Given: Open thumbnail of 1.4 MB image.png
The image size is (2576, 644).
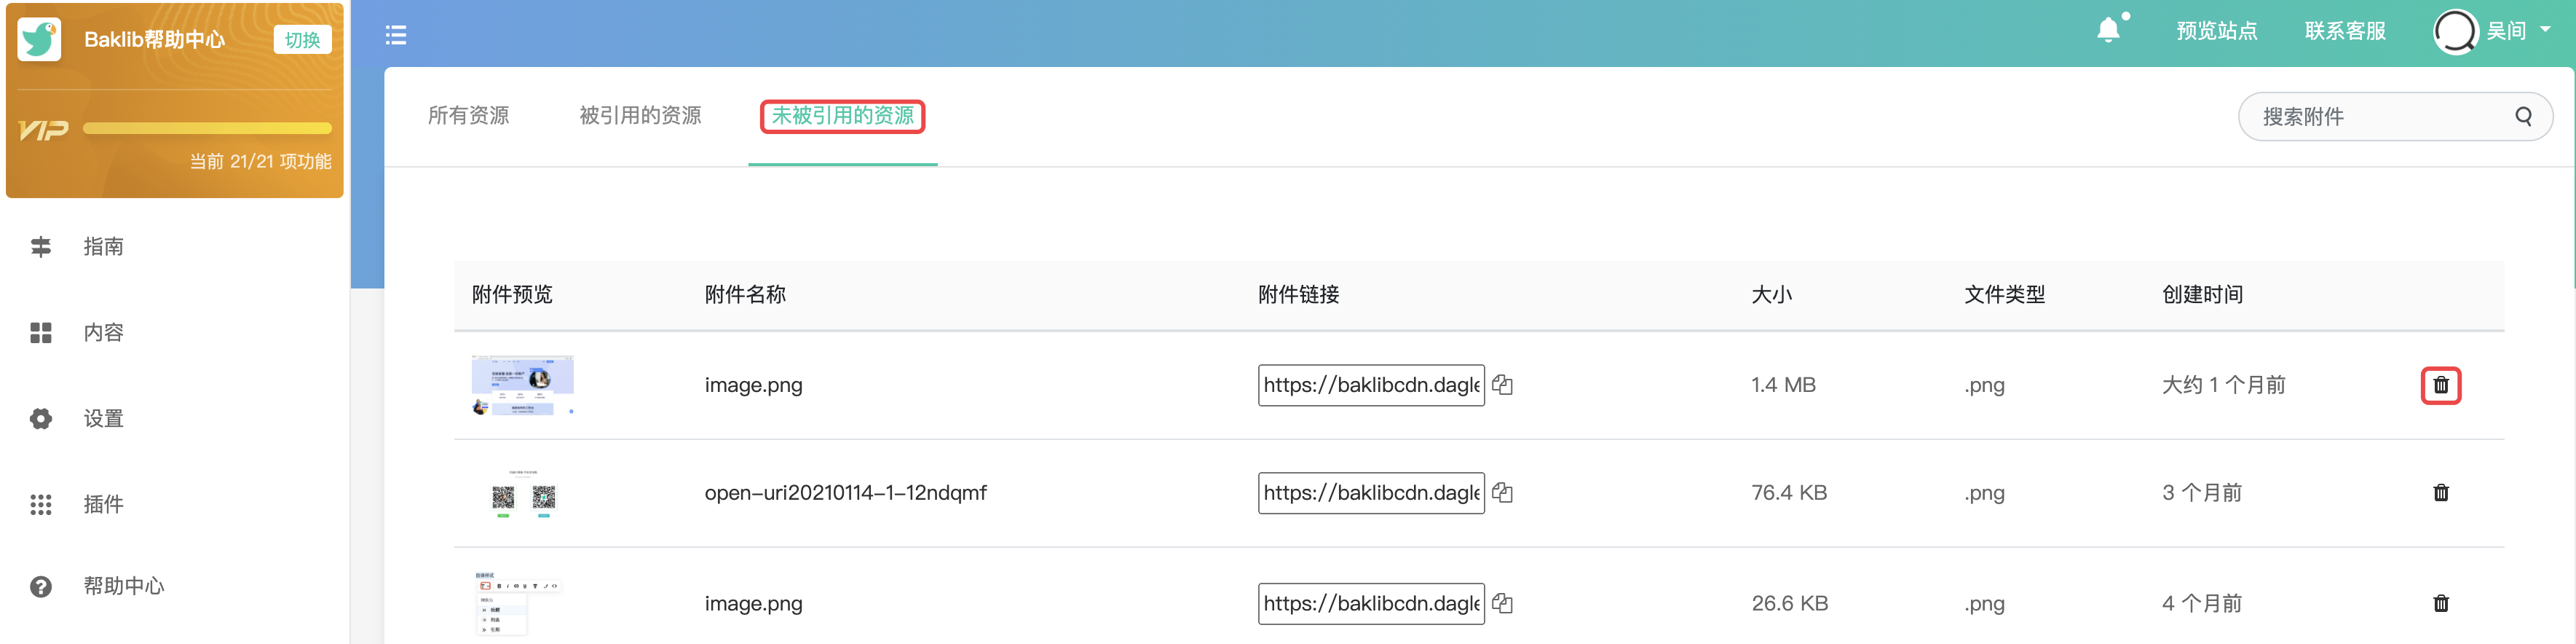Looking at the screenshot, I should click(x=522, y=385).
